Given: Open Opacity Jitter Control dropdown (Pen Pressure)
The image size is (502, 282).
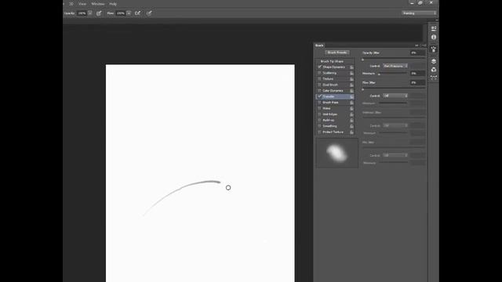Looking at the screenshot, I should point(395,66).
